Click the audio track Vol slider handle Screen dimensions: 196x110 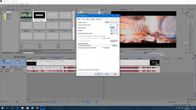click(x=13, y=69)
